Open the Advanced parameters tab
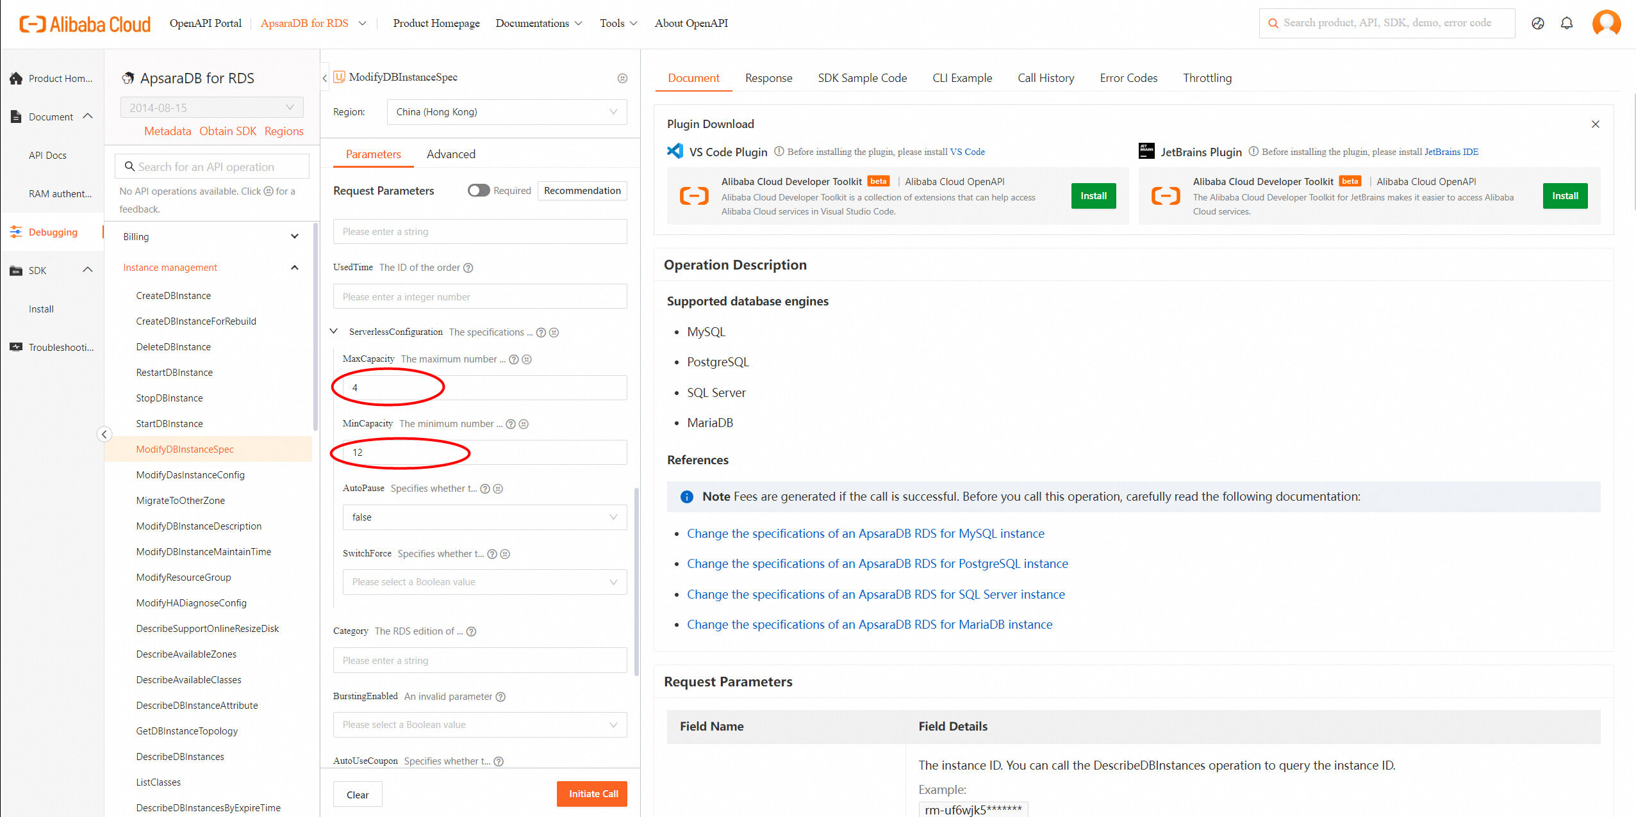 450,154
